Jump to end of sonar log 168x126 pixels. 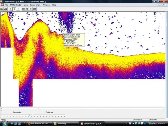(34, 9)
